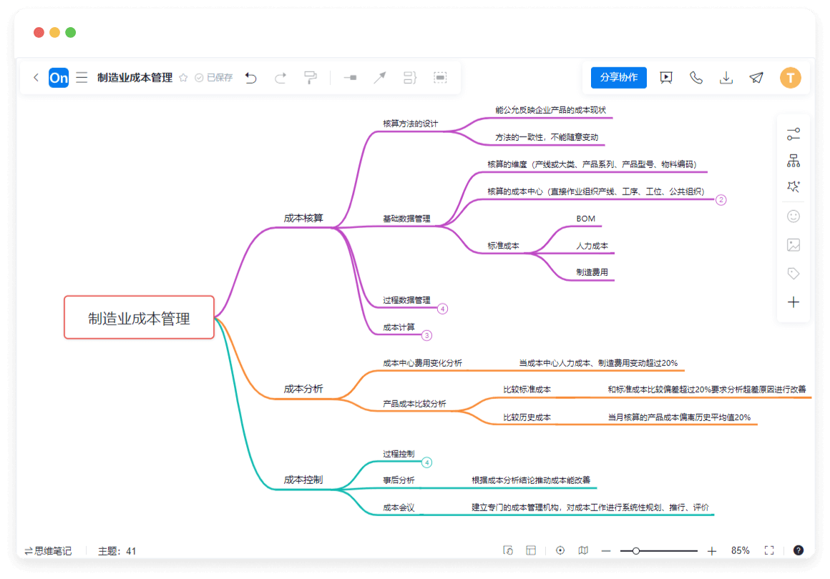Click the undo arrow icon
Viewport: 830px width, 579px height.
tap(250, 77)
